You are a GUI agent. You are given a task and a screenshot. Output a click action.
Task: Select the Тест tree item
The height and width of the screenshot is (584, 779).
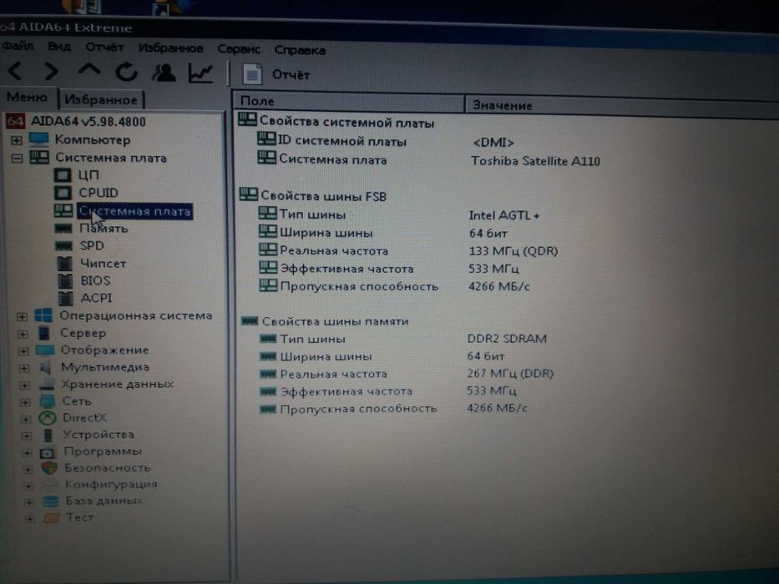[79, 517]
